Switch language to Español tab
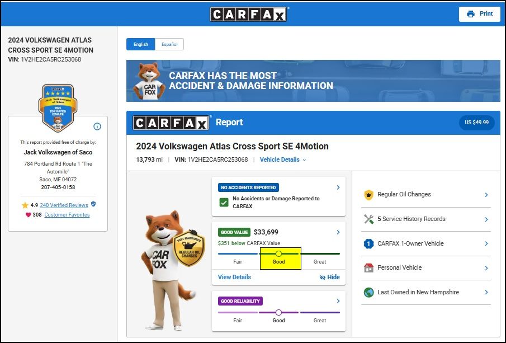This screenshot has height=343, width=506. (169, 44)
